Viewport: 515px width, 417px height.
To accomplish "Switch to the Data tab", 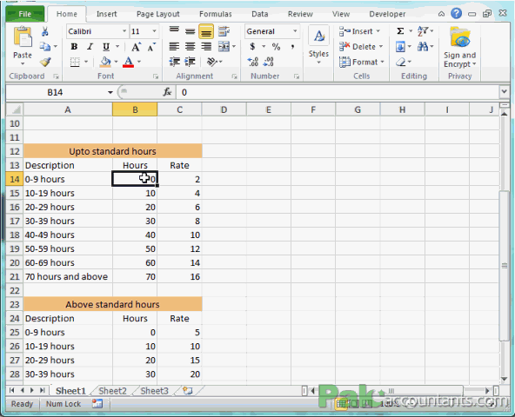I will (x=260, y=14).
